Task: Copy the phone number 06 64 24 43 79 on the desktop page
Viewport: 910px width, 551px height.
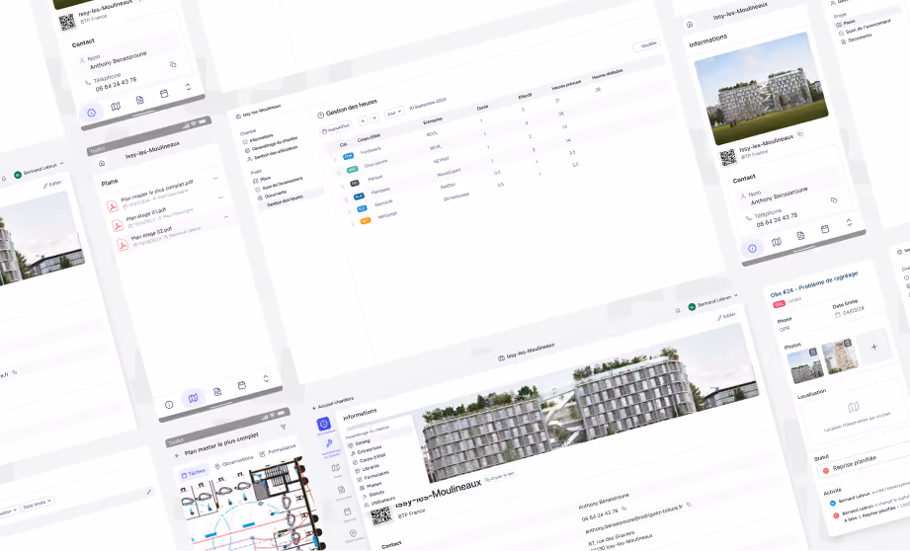Action: click(623, 509)
